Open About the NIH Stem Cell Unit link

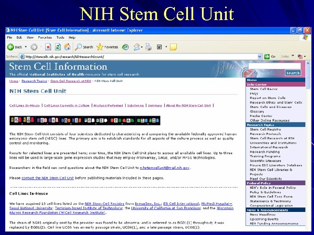(x=188, y=105)
